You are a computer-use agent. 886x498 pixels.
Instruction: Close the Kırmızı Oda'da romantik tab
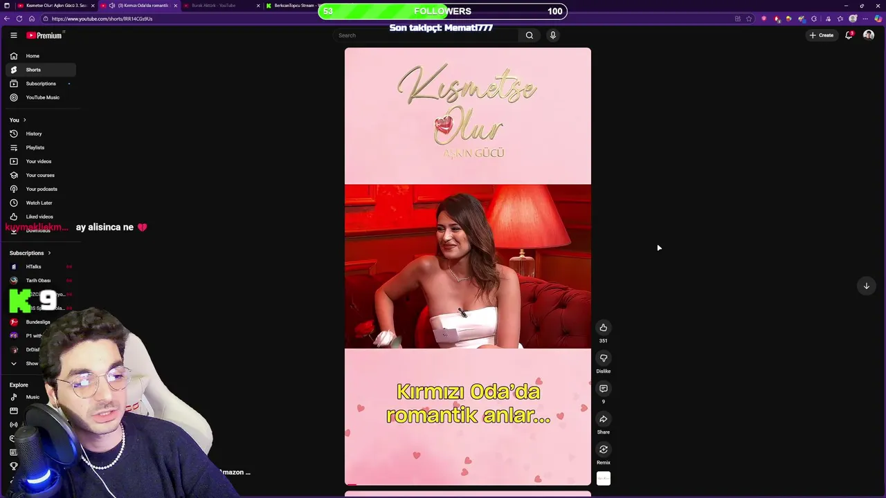point(176,6)
